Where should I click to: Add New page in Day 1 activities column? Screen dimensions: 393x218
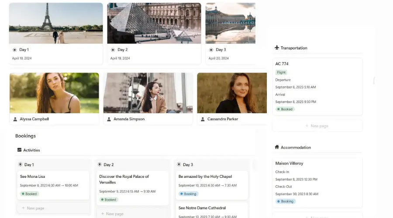[x=53, y=208]
